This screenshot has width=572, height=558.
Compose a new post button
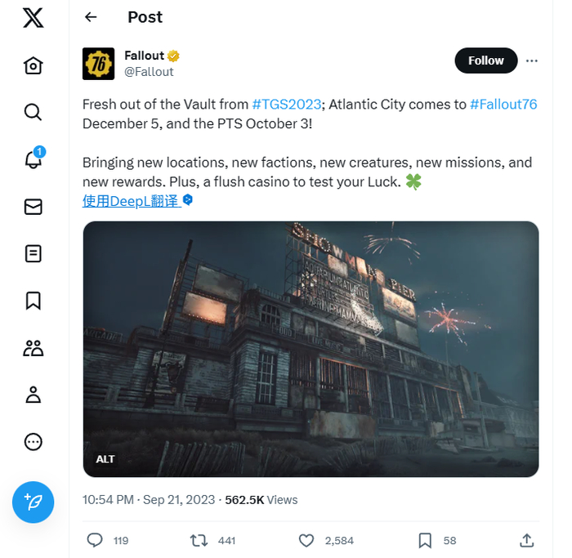[33, 502]
